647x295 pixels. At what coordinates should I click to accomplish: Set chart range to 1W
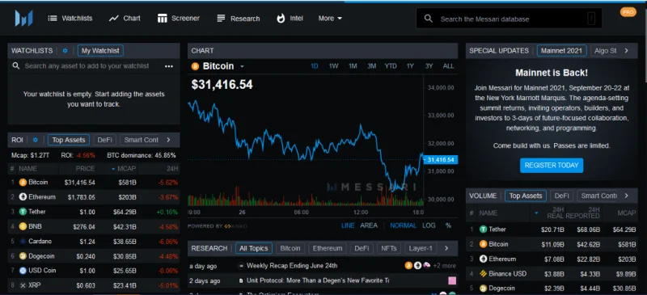[x=333, y=66]
